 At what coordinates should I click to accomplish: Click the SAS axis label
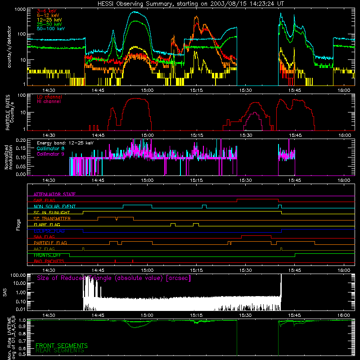tap(5, 292)
